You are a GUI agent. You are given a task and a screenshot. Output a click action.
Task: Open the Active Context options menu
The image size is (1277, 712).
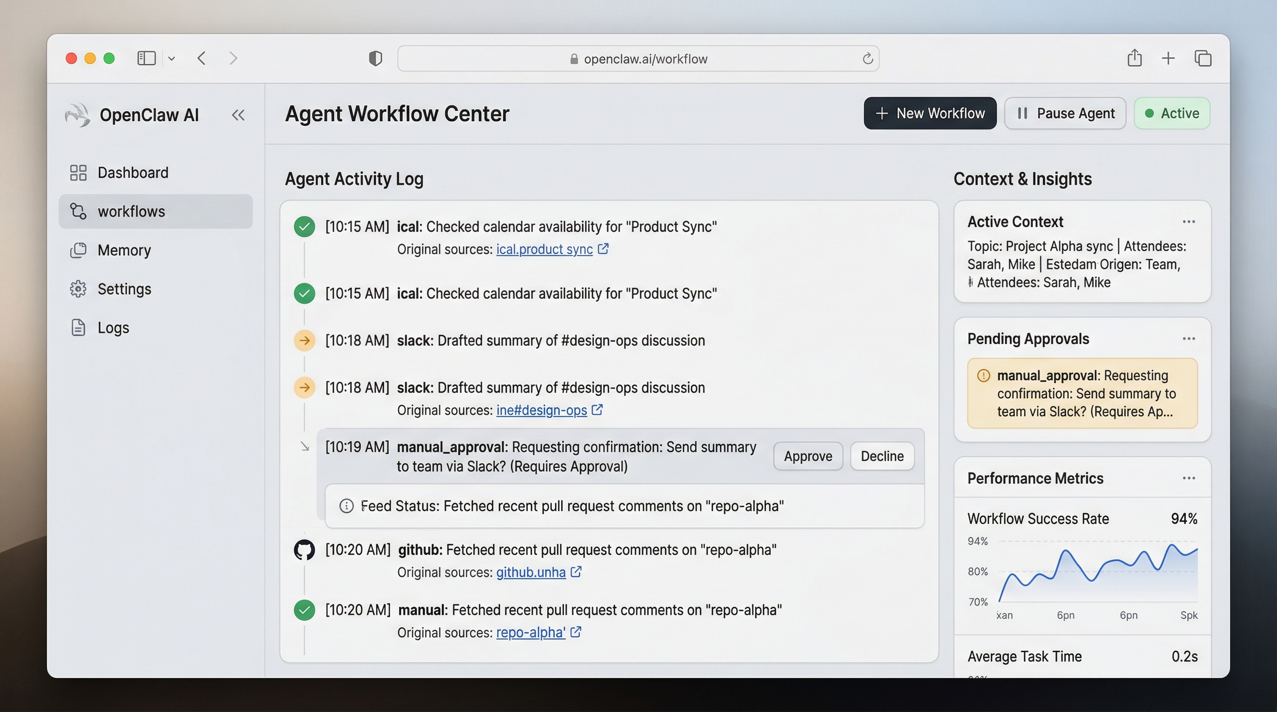[x=1189, y=221]
